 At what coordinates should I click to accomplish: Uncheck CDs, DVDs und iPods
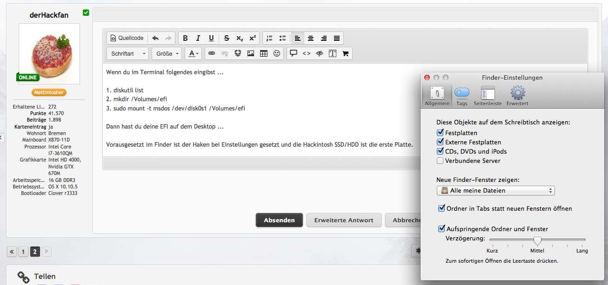[x=440, y=151]
